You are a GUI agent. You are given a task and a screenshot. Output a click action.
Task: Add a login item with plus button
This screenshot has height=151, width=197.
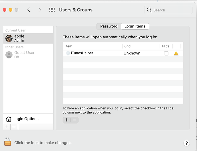pos(67,120)
